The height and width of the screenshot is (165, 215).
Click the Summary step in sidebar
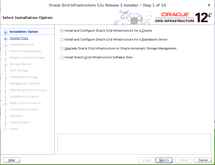[16, 116]
